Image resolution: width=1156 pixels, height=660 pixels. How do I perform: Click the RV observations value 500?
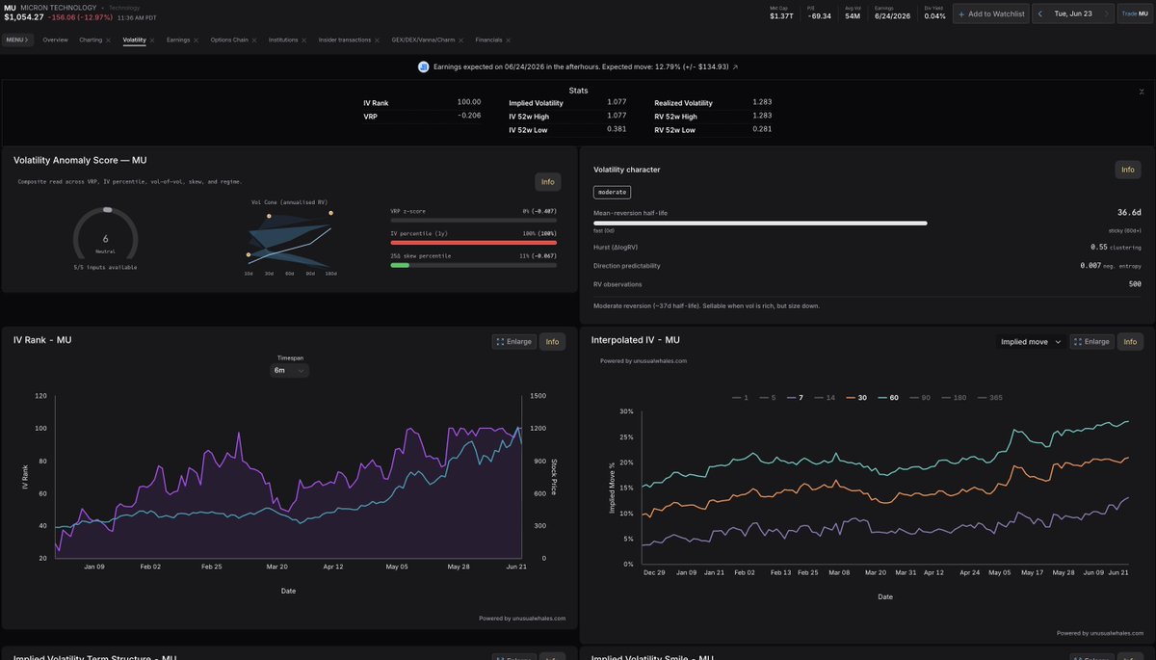click(x=1135, y=284)
